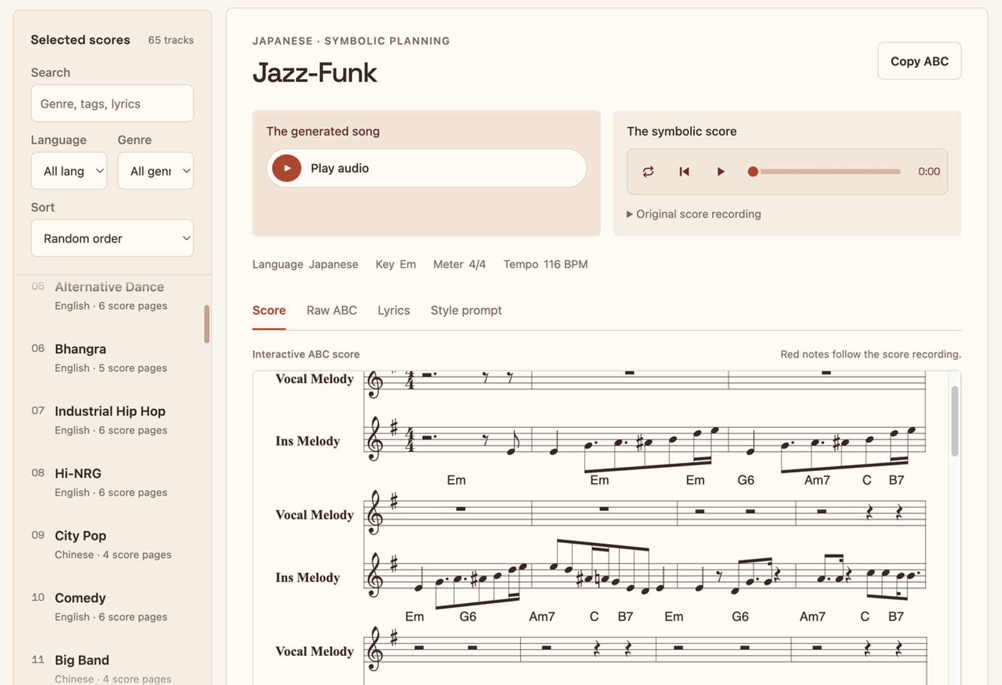Click the 'Japanese · Symbolic Planning' heading
This screenshot has height=685, width=1002.
click(351, 41)
